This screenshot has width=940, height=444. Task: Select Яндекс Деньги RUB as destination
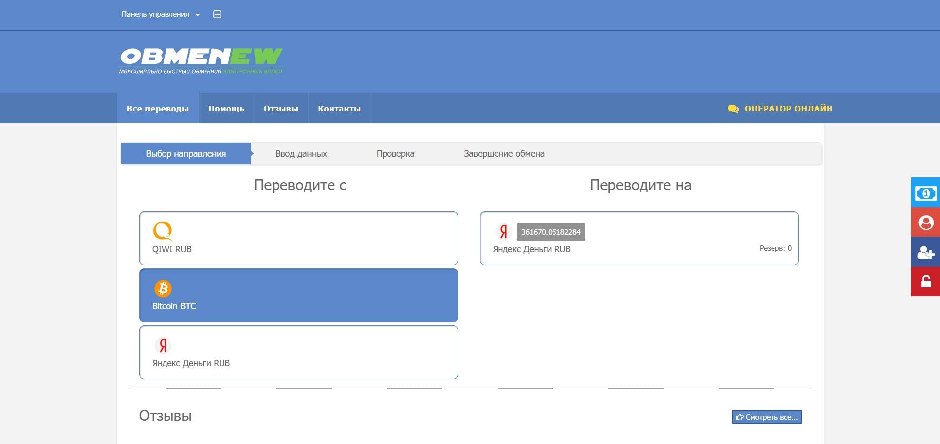[x=639, y=238]
